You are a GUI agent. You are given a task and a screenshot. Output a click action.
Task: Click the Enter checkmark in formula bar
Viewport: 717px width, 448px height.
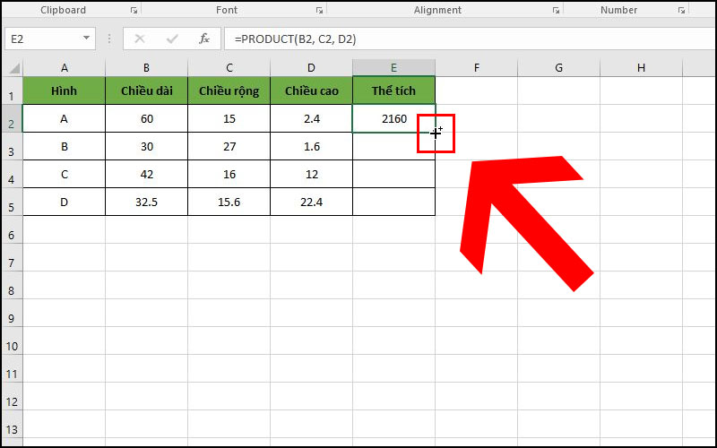click(x=171, y=39)
